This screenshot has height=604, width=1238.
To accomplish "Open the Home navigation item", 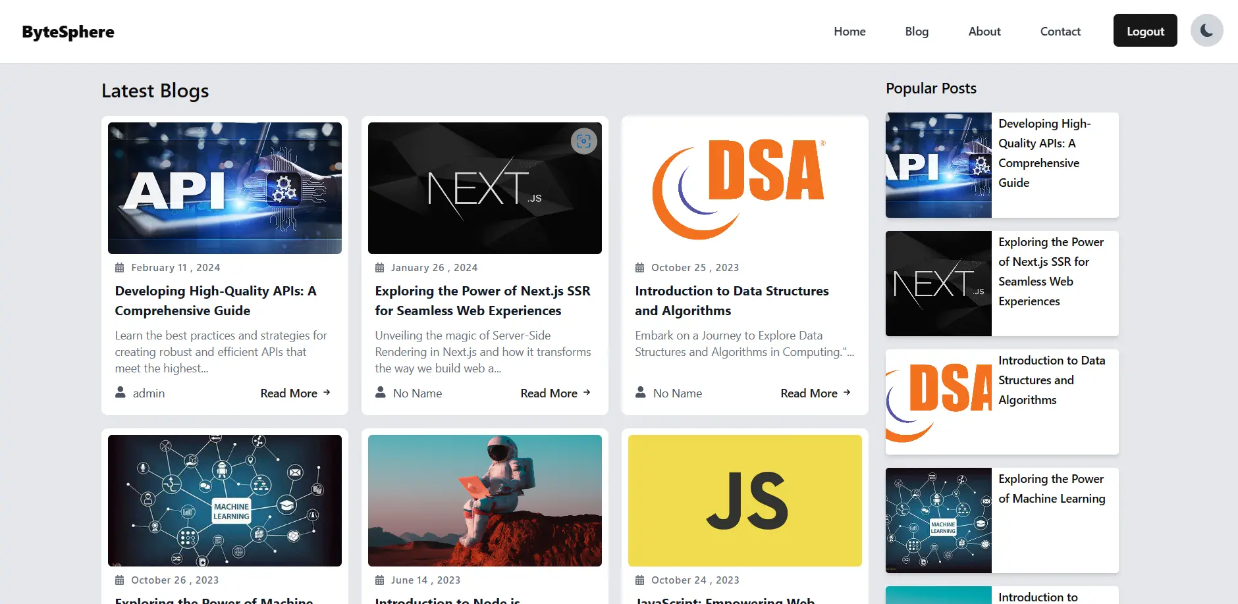I will (849, 32).
